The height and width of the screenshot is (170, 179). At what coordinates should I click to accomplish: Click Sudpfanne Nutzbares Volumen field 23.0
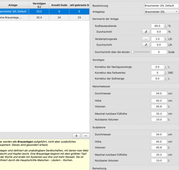coord(159,160)
